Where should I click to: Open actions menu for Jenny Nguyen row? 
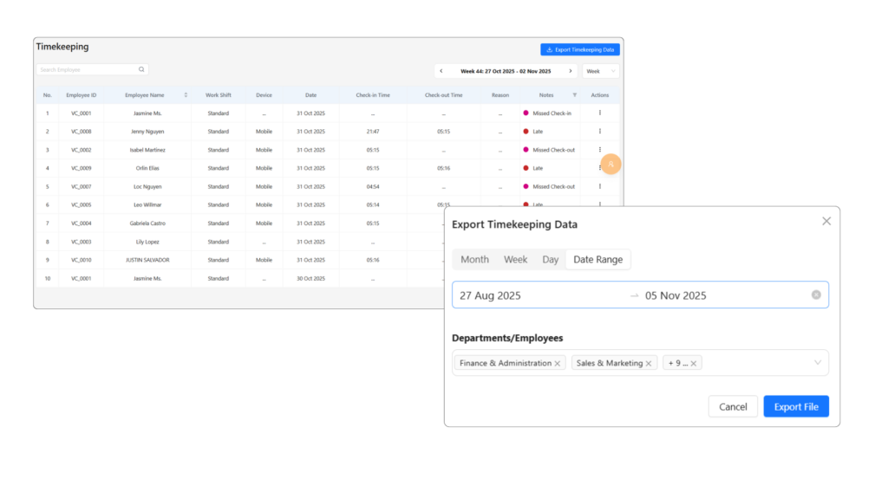[600, 132]
